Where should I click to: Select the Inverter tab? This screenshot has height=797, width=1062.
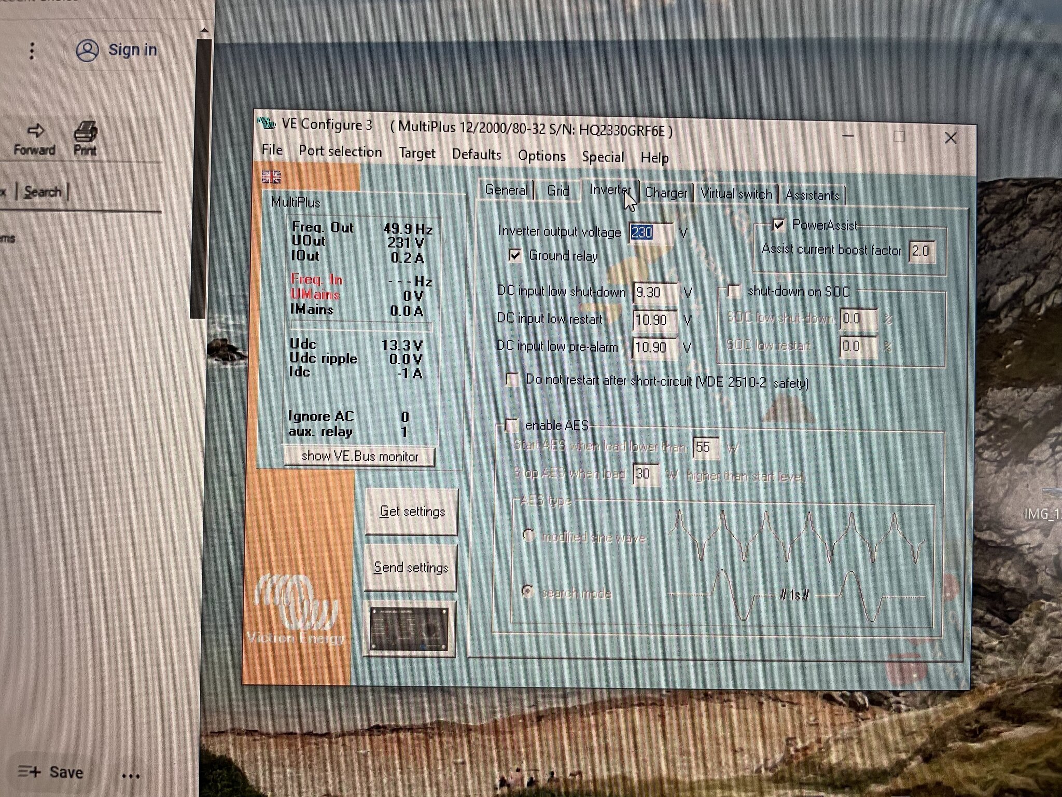point(610,190)
